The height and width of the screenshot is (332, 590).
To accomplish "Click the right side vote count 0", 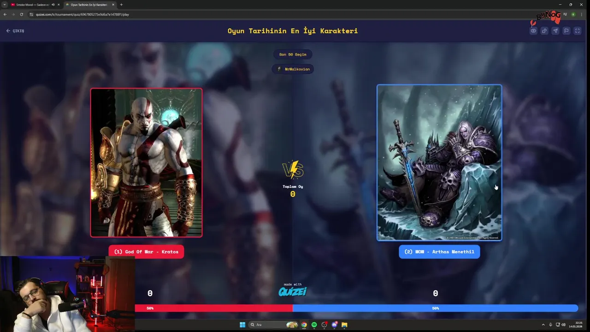I will tap(436, 293).
